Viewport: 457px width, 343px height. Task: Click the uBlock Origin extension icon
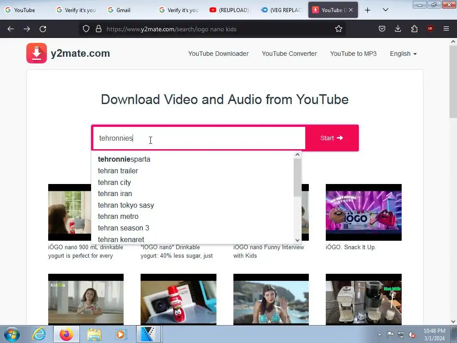(x=430, y=29)
